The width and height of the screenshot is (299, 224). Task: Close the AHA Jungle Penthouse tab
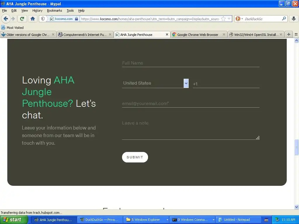(167, 34)
